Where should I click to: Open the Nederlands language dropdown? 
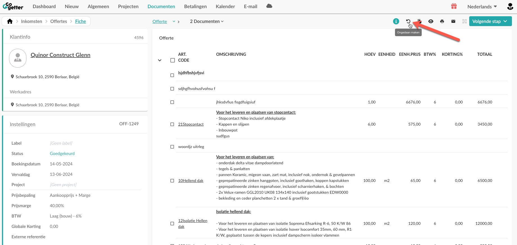[x=482, y=6]
